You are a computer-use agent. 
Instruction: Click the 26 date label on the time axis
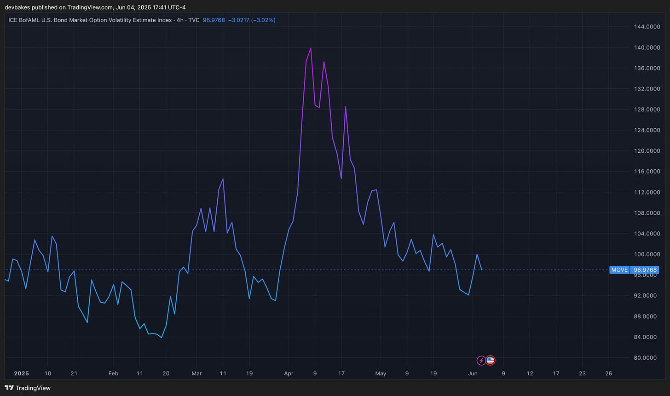[609, 373]
